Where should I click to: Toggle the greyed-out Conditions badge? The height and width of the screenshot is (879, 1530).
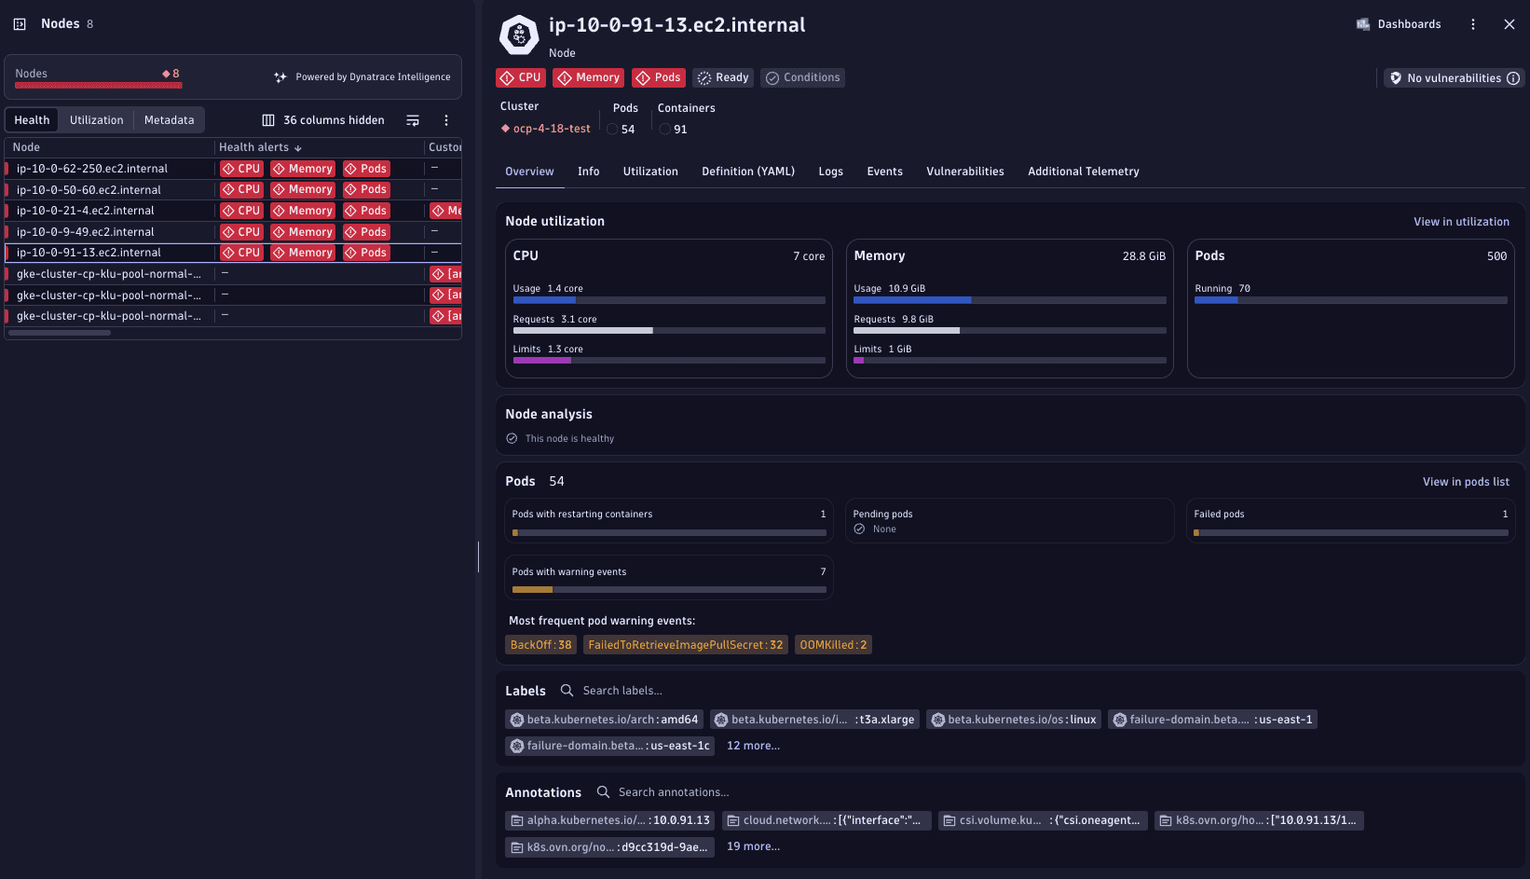(802, 77)
